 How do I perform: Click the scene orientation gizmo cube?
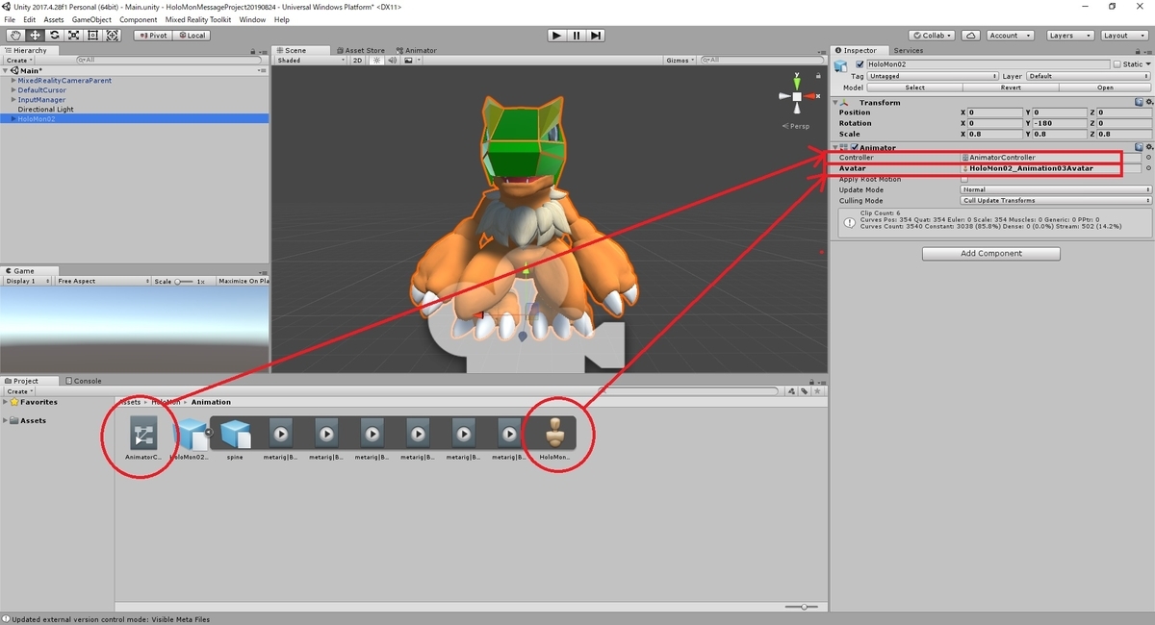[797, 96]
